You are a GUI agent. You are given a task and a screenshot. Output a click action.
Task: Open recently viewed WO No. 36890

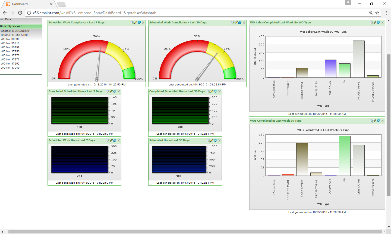point(10,39)
